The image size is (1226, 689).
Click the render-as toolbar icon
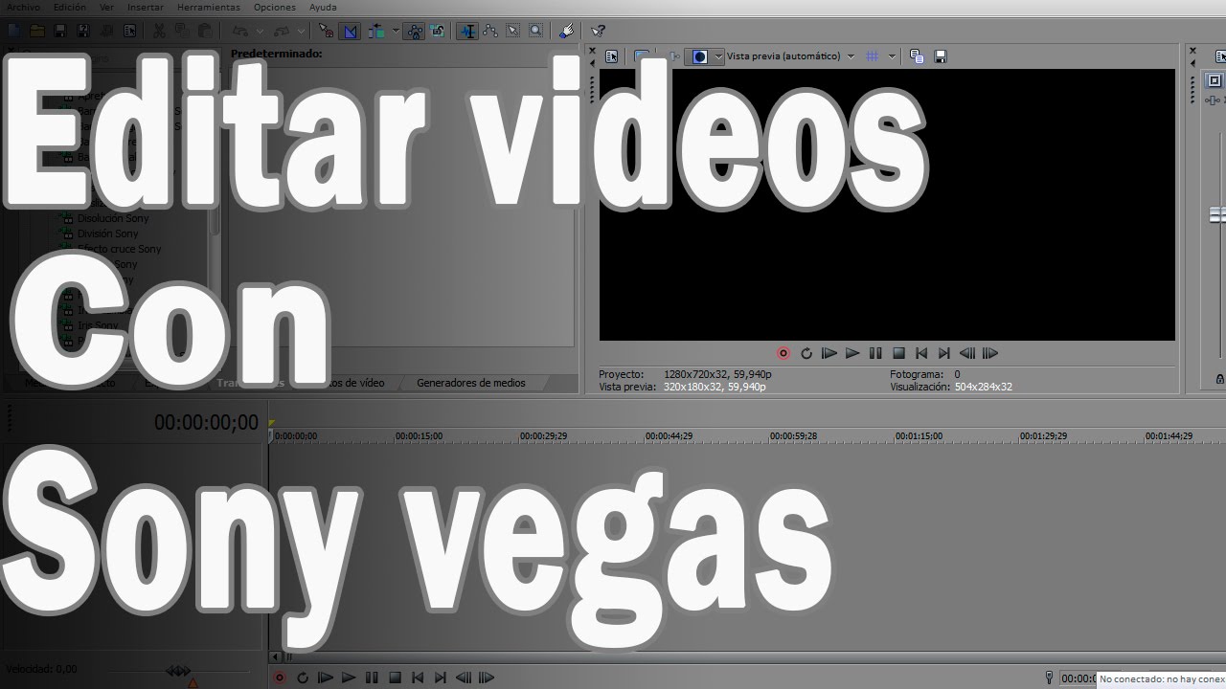point(106,31)
